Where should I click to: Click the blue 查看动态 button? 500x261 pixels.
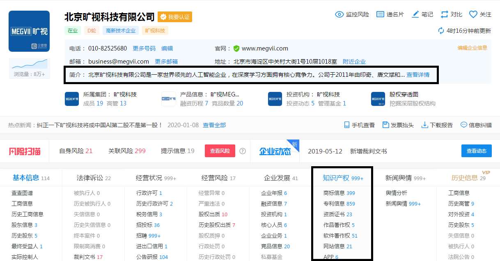pos(476,151)
